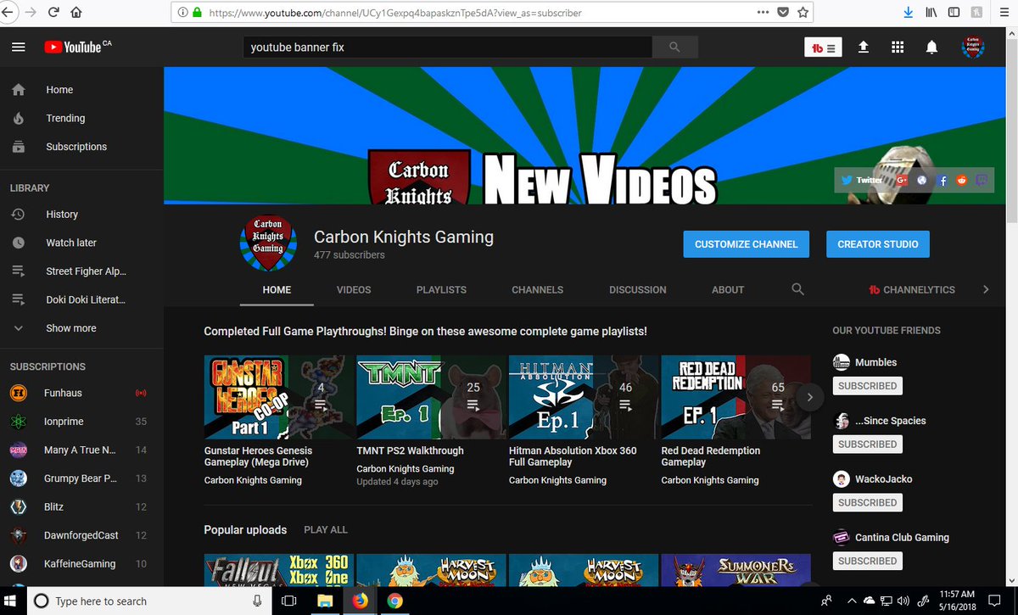This screenshot has height=615, width=1018.
Task: Select the Home channel tab
Action: [277, 289]
